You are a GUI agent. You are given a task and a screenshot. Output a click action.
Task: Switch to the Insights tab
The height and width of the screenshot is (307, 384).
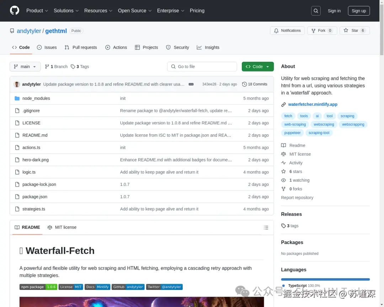[208, 48]
